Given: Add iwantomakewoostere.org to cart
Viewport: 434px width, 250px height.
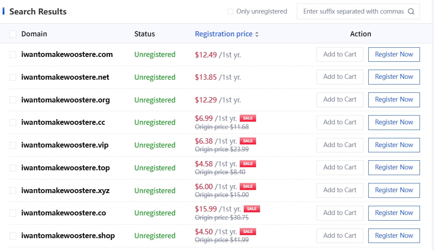Looking at the screenshot, I should tap(340, 99).
